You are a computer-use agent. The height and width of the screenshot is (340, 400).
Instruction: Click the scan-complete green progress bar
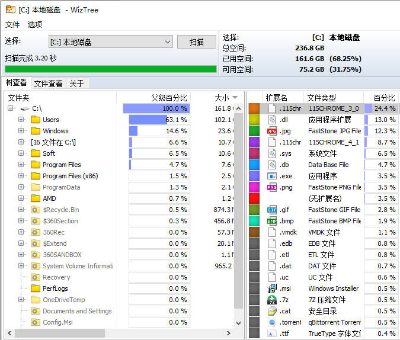(x=111, y=69)
